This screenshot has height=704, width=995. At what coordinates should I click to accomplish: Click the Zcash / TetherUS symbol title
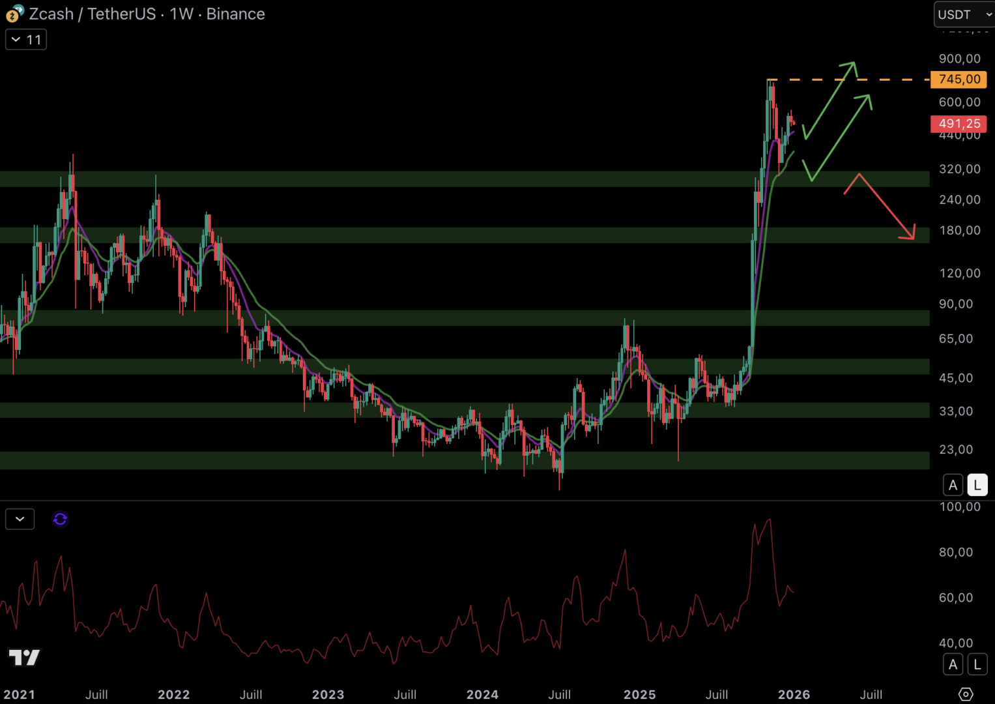[x=91, y=14]
